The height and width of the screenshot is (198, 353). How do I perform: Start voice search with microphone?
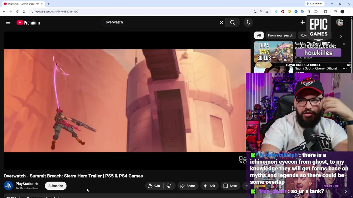(248, 22)
